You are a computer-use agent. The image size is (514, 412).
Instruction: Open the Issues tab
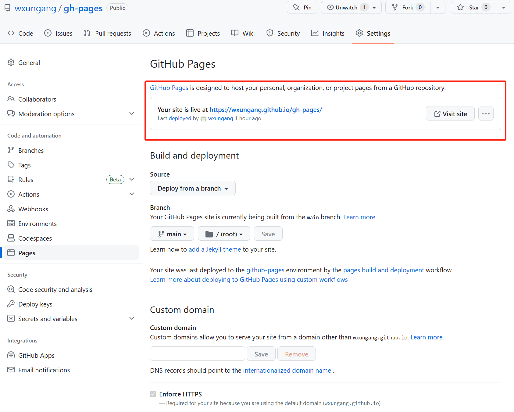point(59,33)
